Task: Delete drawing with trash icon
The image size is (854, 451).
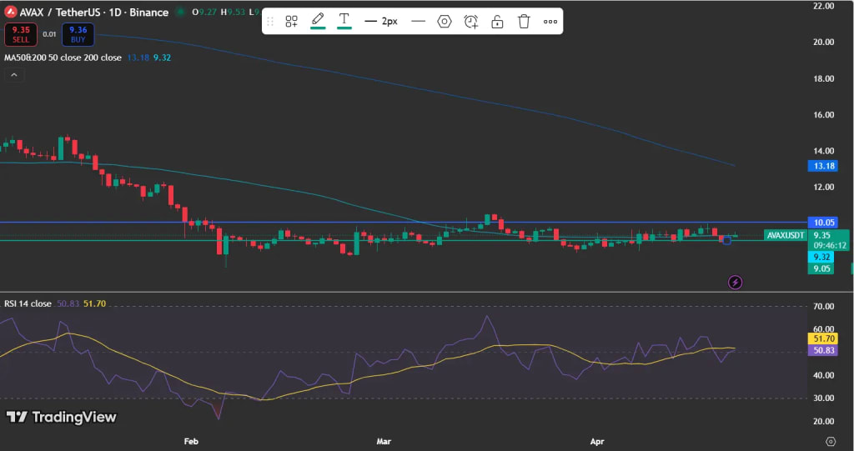Action: pyautogui.click(x=524, y=21)
